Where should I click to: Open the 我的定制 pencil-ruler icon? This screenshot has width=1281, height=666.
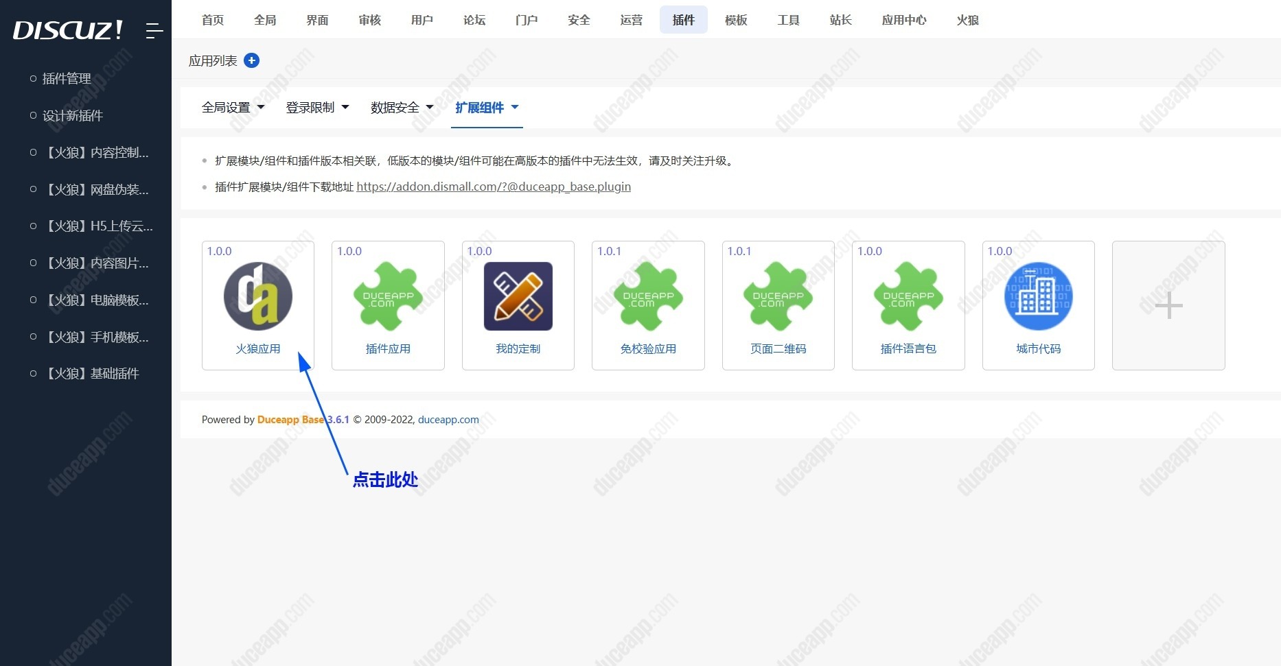(518, 296)
